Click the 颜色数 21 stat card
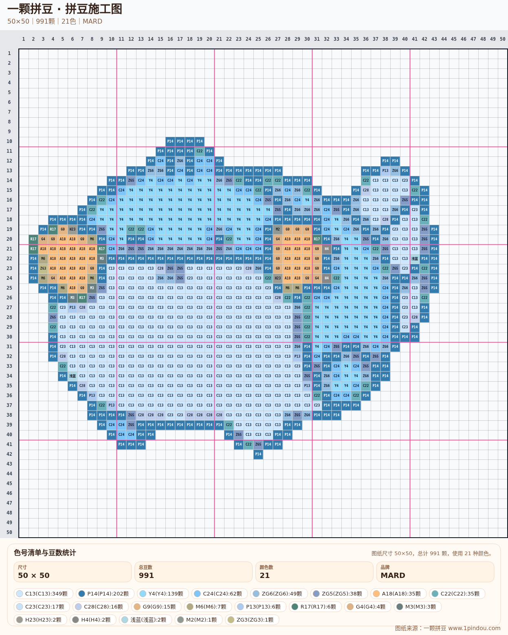This screenshot has height=635, width=508. (x=314, y=572)
